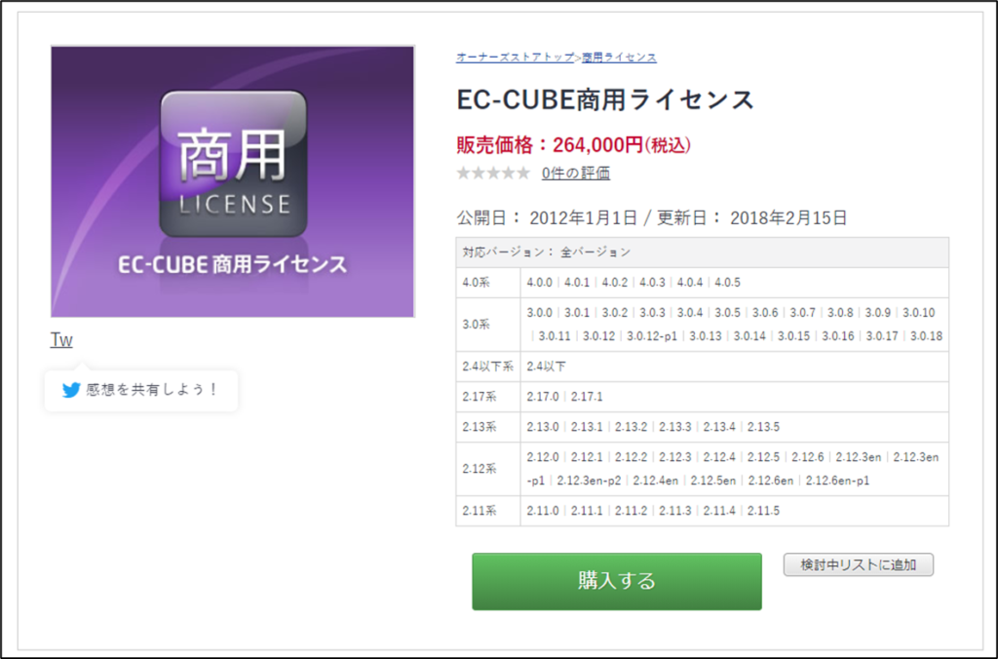Click the 公開日 2012年1月1日 date text
Viewport: 998px width, 659px height.
click(x=547, y=217)
